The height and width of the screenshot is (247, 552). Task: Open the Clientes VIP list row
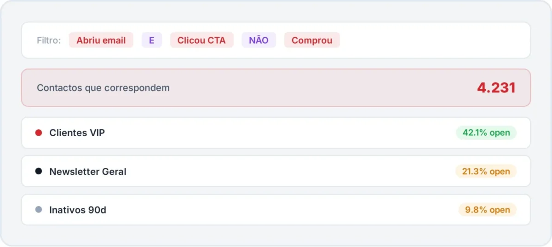click(x=276, y=133)
